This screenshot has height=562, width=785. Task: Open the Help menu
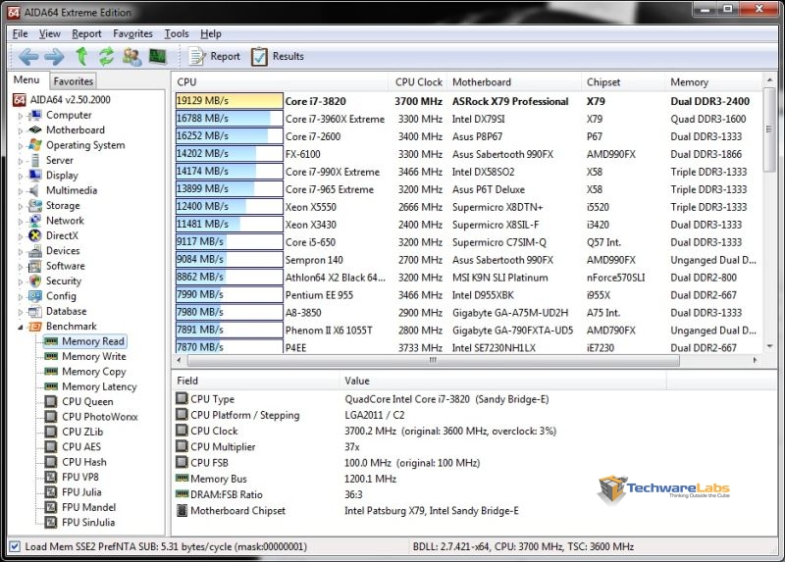[x=211, y=33]
